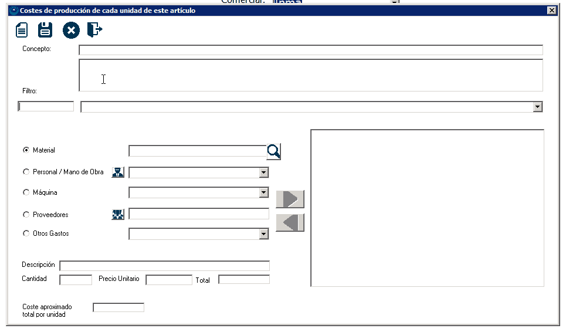Add item with right arrow button
This screenshot has height=332, width=566.
tap(290, 199)
